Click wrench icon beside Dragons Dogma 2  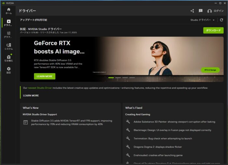(x=128, y=147)
